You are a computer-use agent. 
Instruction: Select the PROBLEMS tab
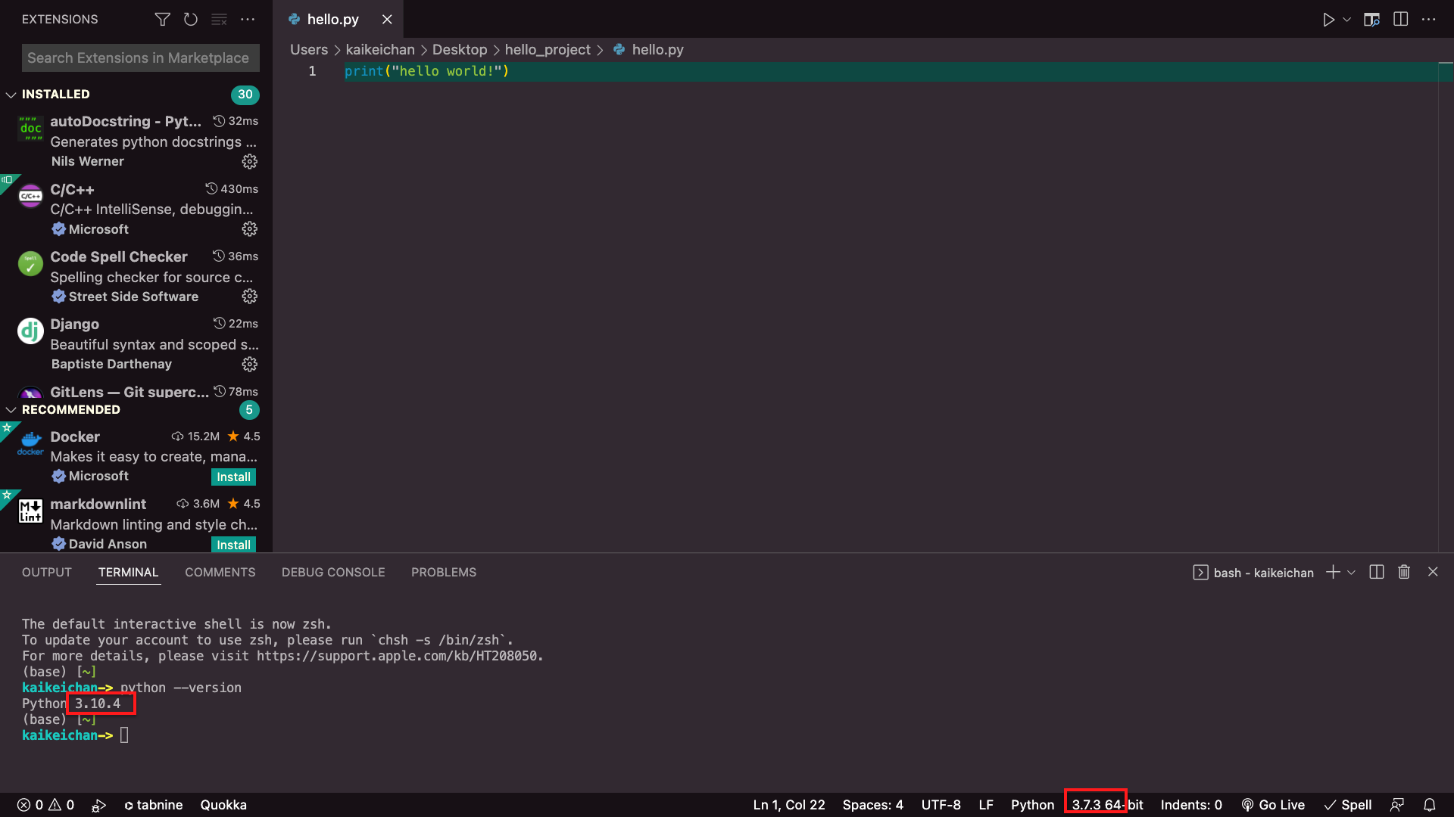(x=443, y=572)
